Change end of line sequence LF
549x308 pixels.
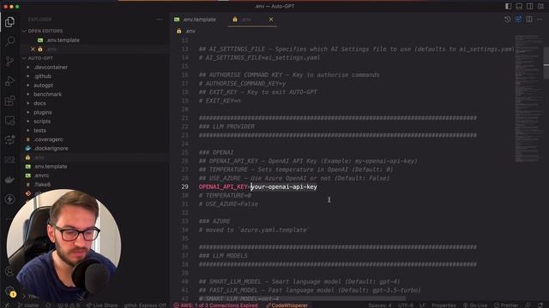point(423,305)
